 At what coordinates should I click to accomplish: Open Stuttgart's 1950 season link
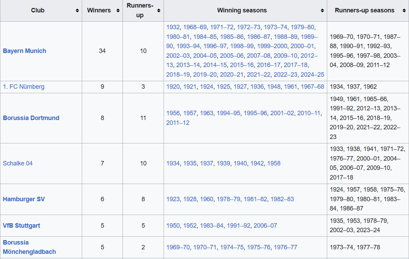point(173,225)
